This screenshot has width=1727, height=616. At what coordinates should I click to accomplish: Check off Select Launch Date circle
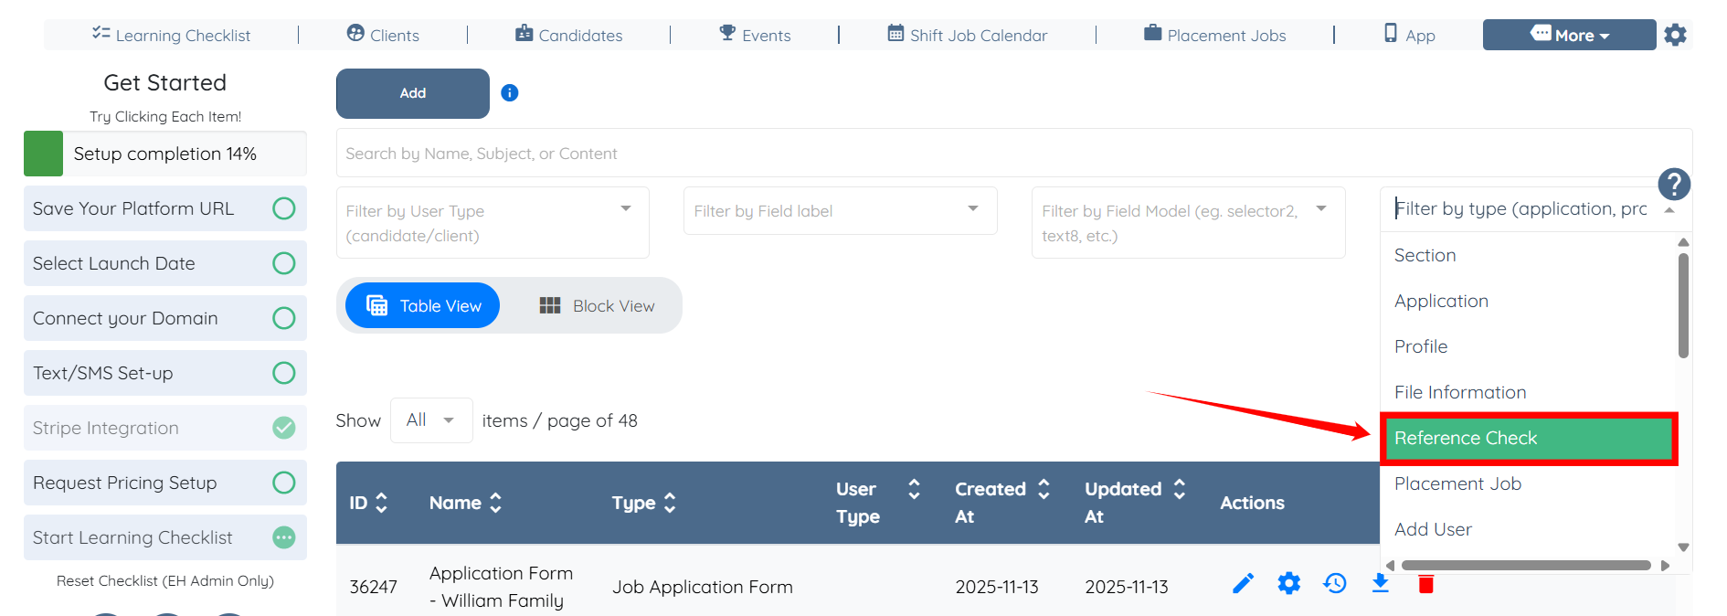[x=284, y=263]
